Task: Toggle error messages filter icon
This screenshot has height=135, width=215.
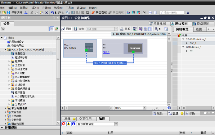Action: pyautogui.click(x=64, y=124)
